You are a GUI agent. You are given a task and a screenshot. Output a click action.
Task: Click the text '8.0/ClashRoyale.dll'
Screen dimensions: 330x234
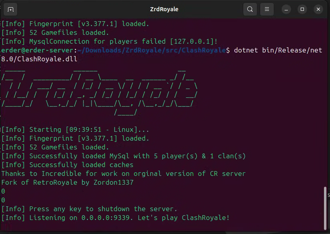coord(39,59)
